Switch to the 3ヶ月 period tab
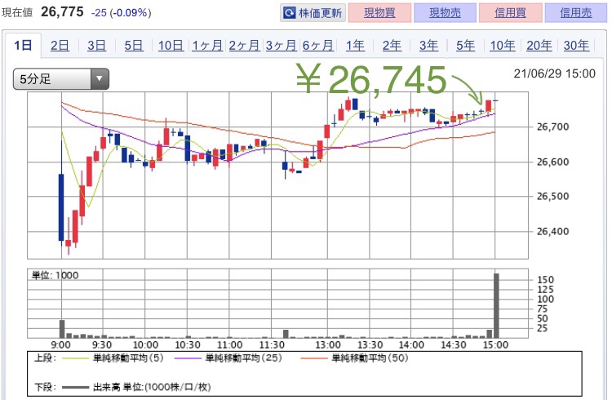Image resolution: width=612 pixels, height=400 pixels. [x=281, y=46]
